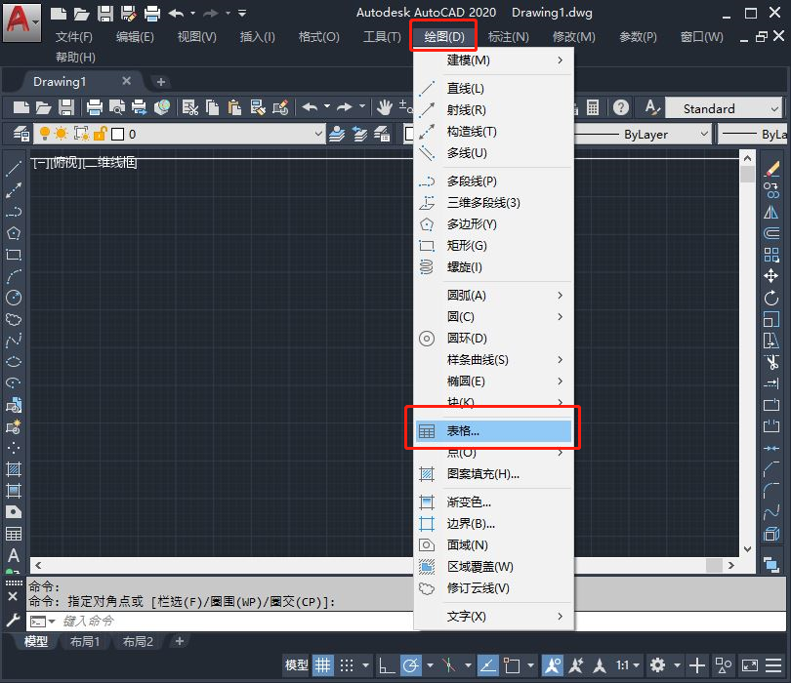This screenshot has width=791, height=683.
Task: Select the Table tool in left toolbar
Action: 13,534
